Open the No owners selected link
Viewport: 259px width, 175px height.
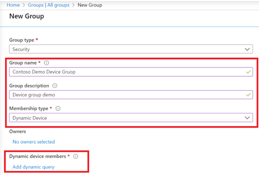(34, 142)
